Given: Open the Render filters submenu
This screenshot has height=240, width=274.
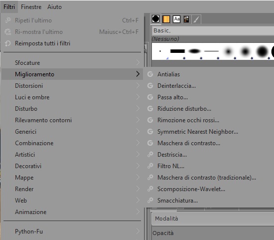Looking at the screenshot, I should click(x=72, y=189).
